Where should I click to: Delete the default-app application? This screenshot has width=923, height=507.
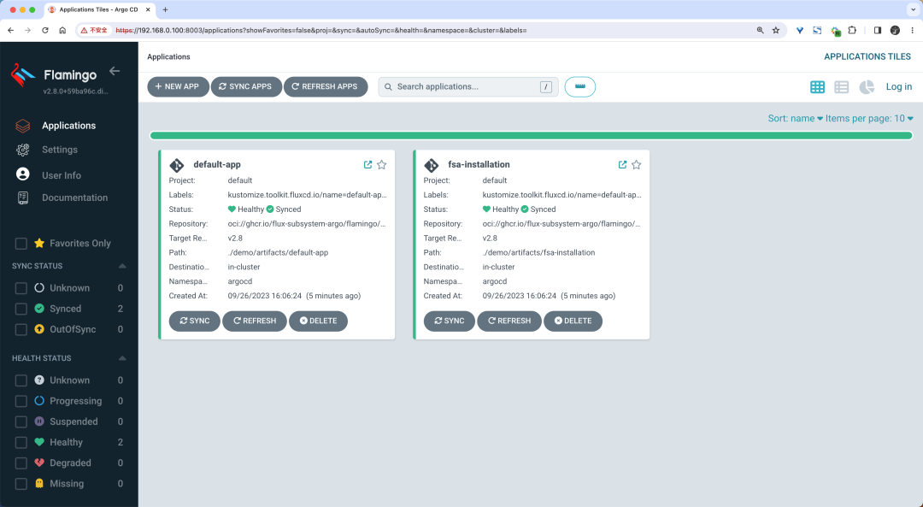pyautogui.click(x=318, y=321)
